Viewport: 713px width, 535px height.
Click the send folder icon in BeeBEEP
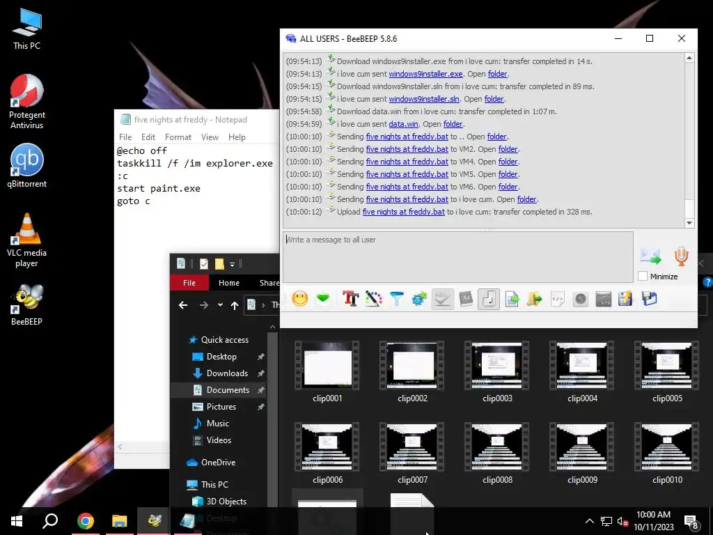coord(535,299)
